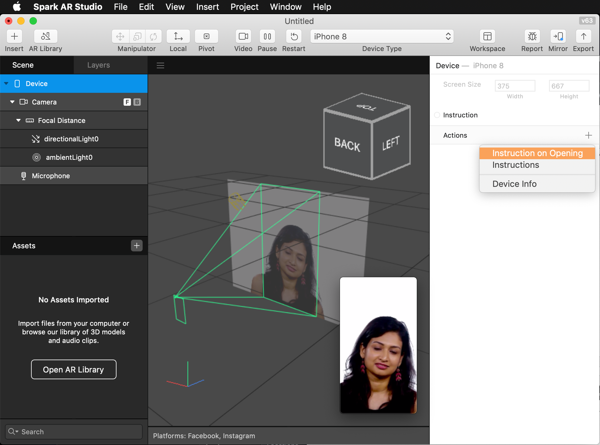Toggle the Pivot toolbar icon
Viewport: 600px width, 445px height.
(x=207, y=37)
